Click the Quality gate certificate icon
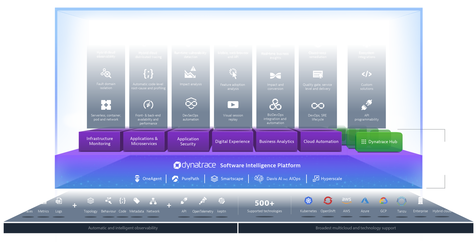The image size is (476, 242). point(318,75)
